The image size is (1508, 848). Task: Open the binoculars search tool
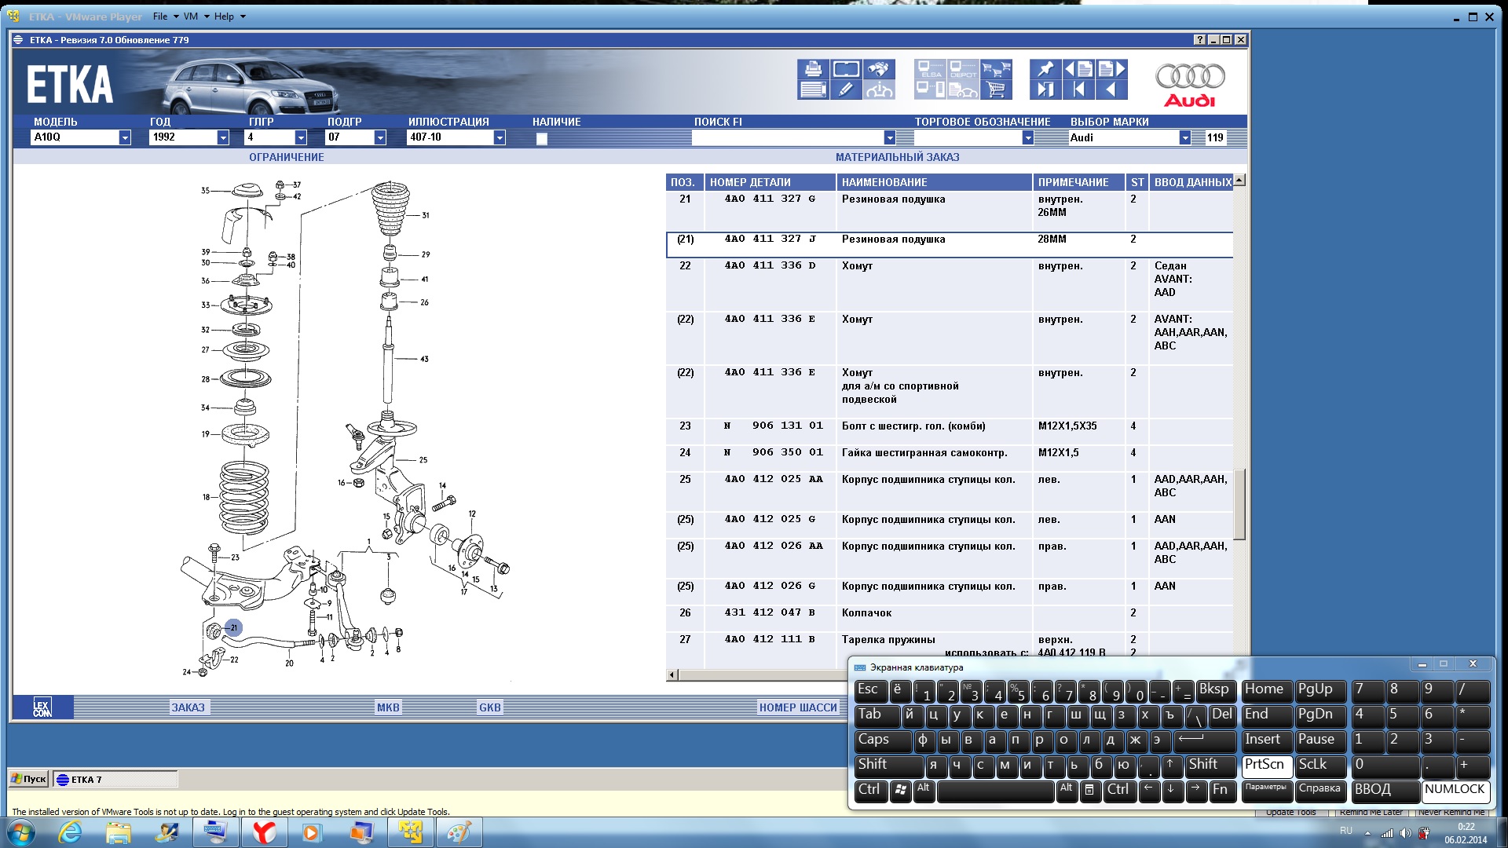[879, 69]
